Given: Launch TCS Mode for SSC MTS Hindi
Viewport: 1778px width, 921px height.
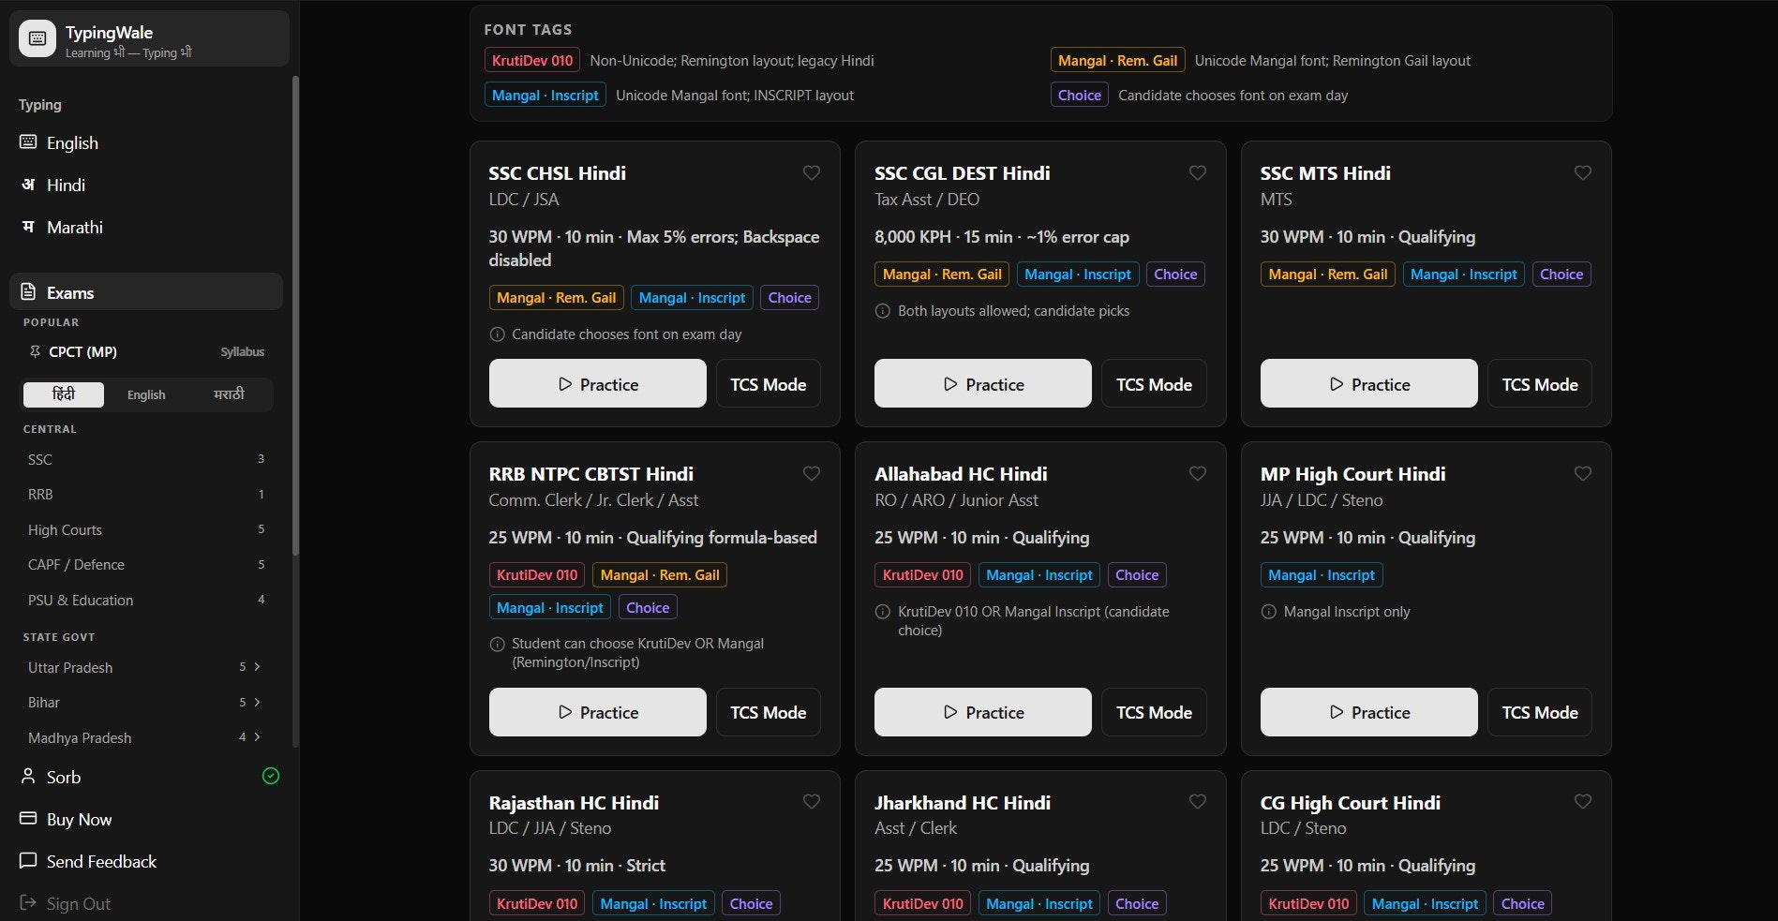Looking at the screenshot, I should (1540, 383).
